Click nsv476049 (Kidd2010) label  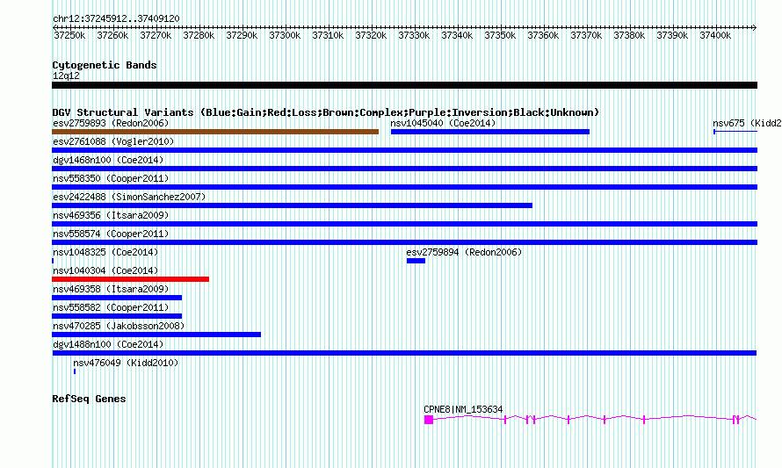126,363
